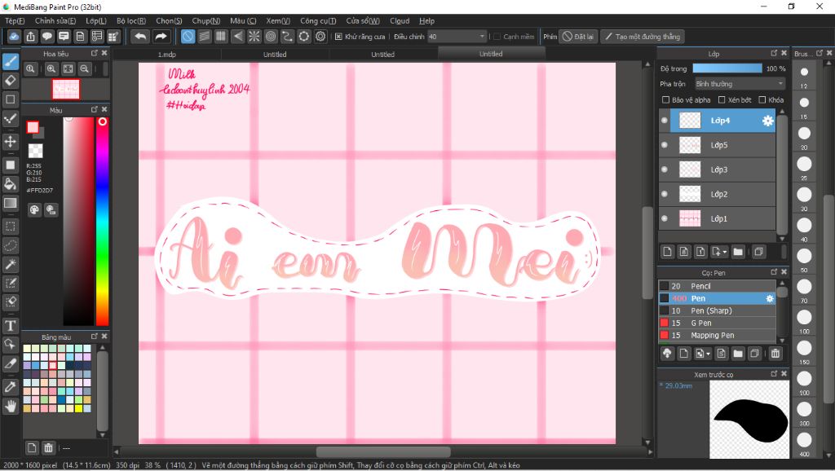Toggle visibility of layer Lớp3
Screen dimensions: 835x471
pyautogui.click(x=664, y=169)
